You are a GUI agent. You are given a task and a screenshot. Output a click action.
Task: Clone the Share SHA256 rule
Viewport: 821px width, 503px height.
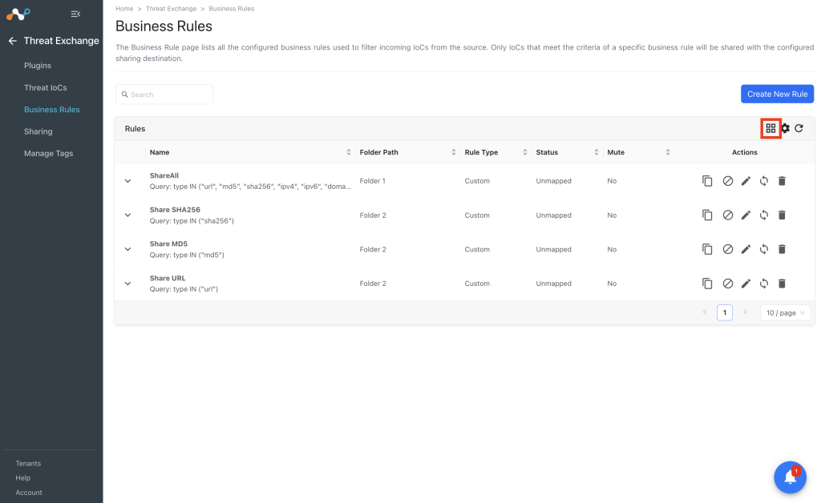pyautogui.click(x=707, y=215)
